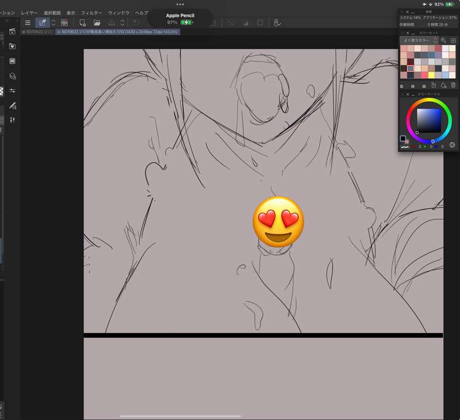
Task: Pick the yellow swatch in color set
Action: pos(431,75)
